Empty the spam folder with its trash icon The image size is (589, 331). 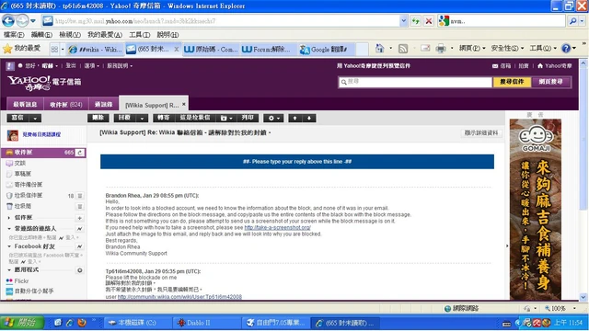click(80, 196)
